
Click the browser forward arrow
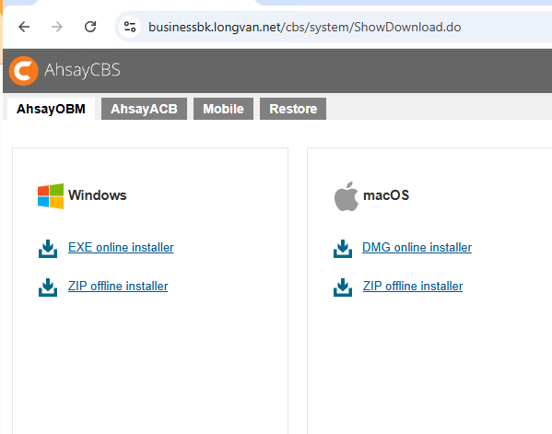(x=57, y=27)
